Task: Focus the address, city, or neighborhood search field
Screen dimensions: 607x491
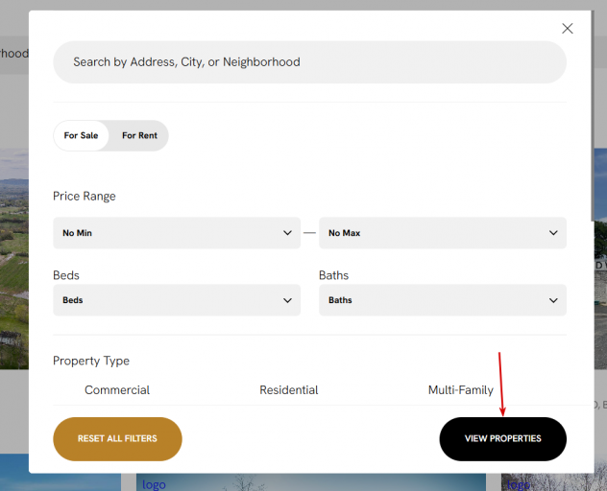Action: point(309,62)
